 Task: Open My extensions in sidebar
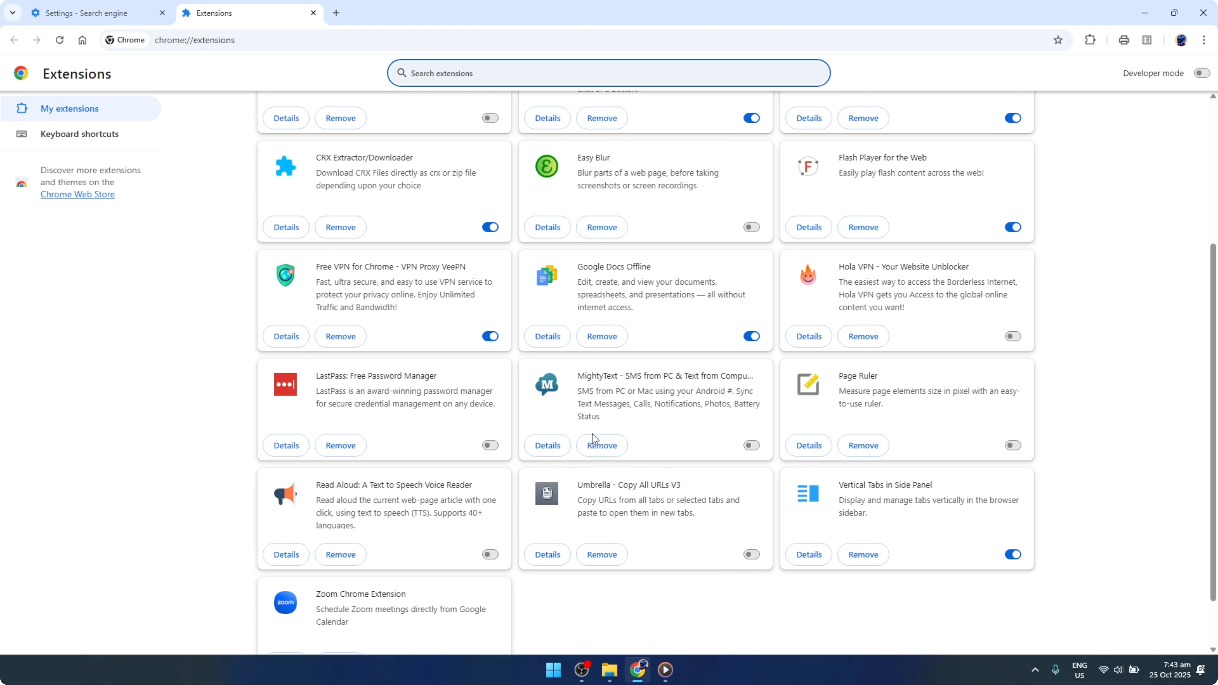pyautogui.click(x=80, y=108)
